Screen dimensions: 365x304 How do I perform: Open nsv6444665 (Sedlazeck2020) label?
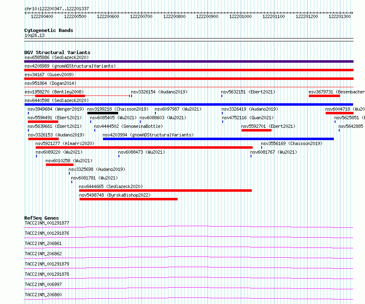[111, 186]
